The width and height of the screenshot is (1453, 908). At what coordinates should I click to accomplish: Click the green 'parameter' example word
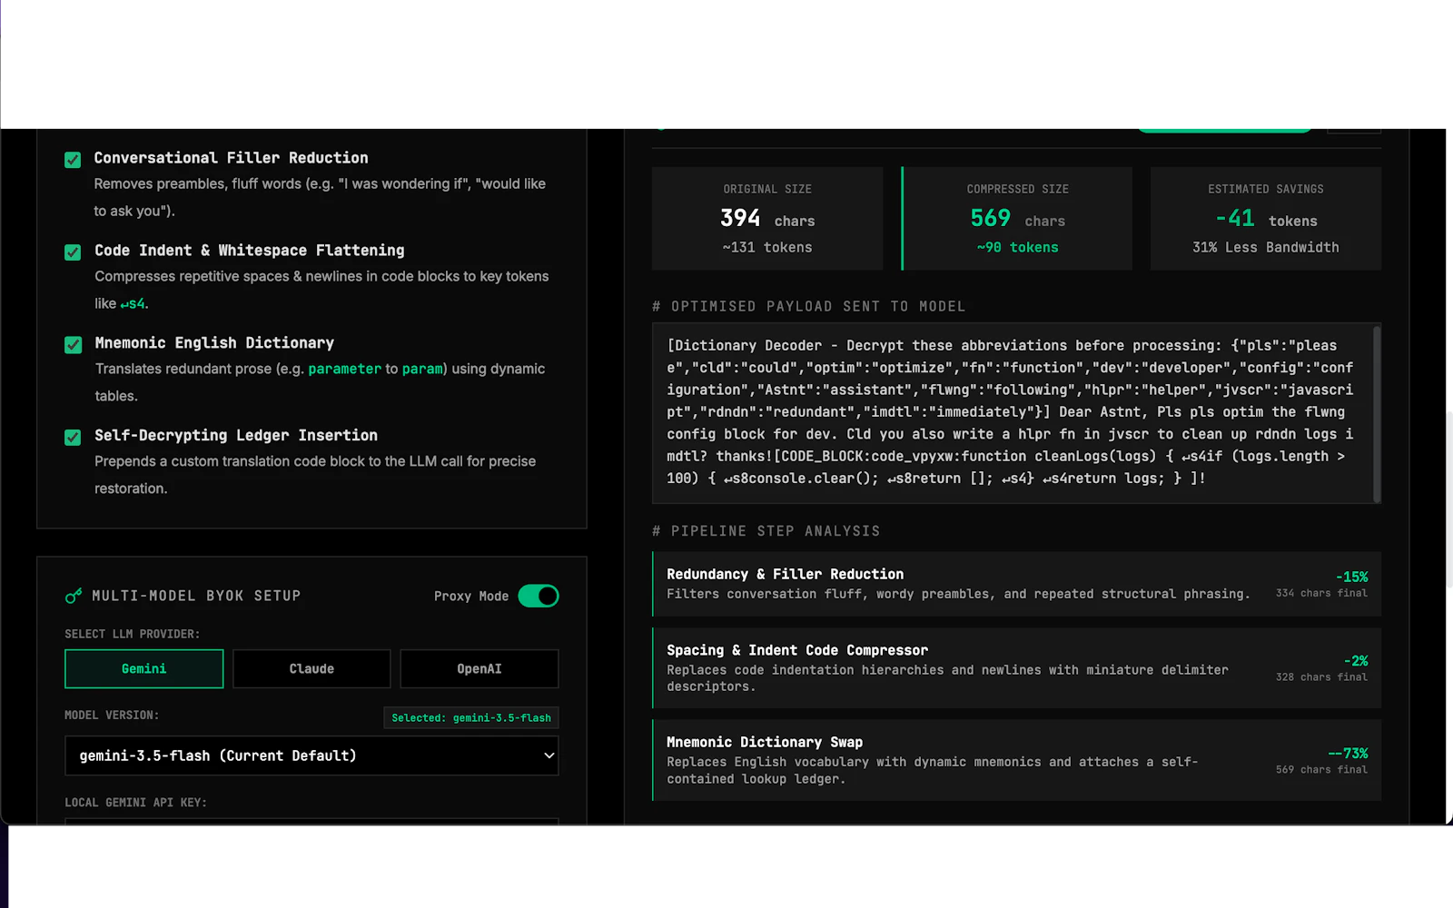345,369
